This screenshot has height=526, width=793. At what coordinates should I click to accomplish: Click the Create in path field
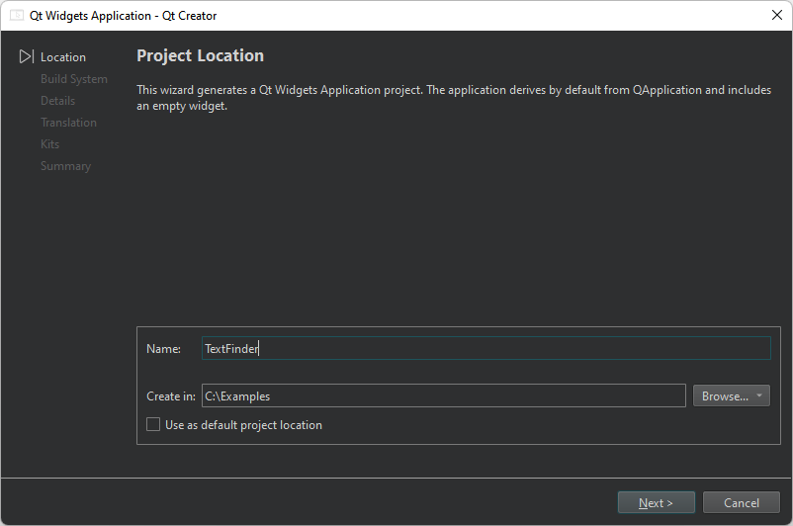443,396
